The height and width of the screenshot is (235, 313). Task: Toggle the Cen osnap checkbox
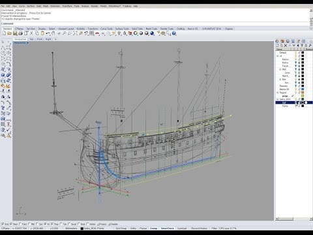tap(37, 224)
